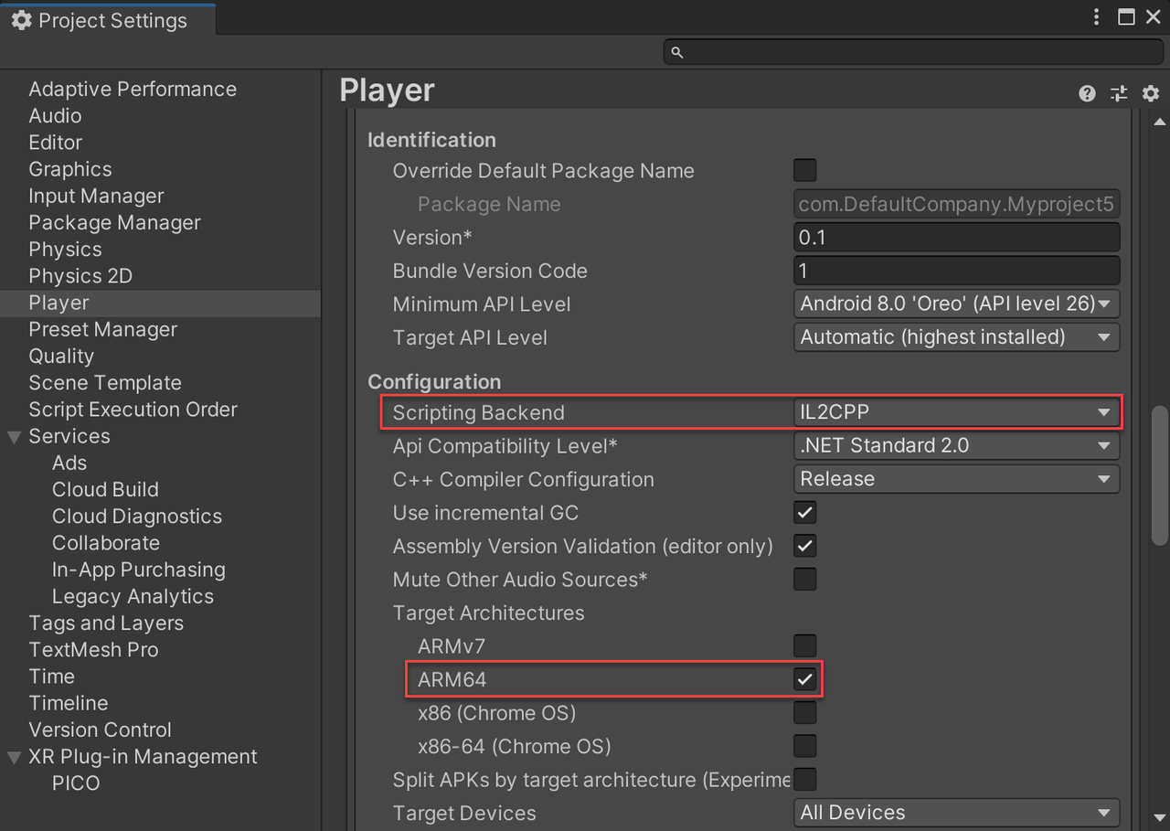The width and height of the screenshot is (1170, 831).
Task: Select Cloud Build under Services
Action: point(105,490)
